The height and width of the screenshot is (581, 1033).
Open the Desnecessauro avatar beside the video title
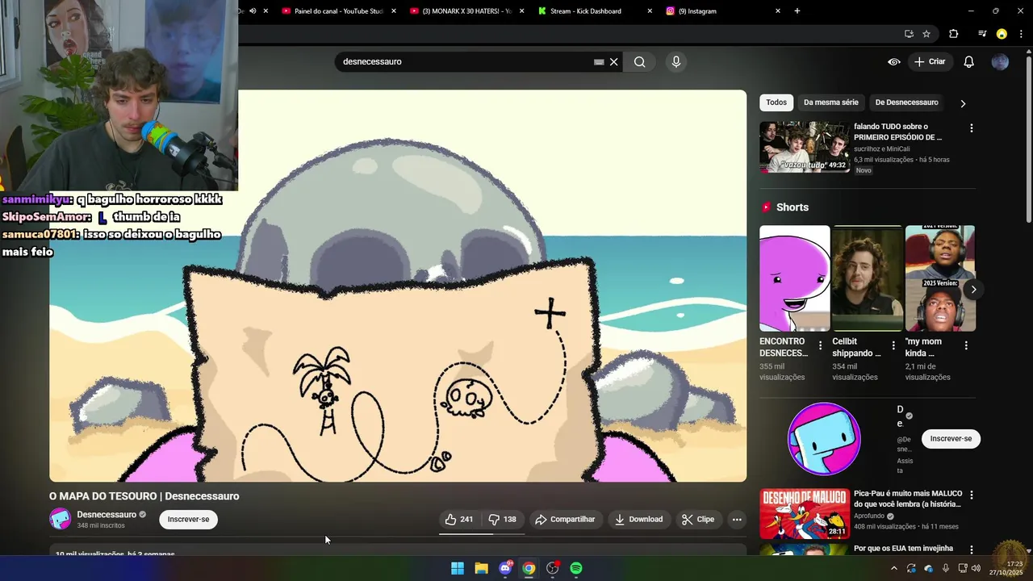click(60, 519)
